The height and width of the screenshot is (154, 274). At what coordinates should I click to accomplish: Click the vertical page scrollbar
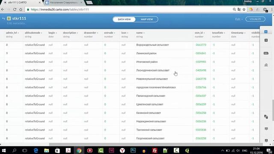[x=273, y=110]
